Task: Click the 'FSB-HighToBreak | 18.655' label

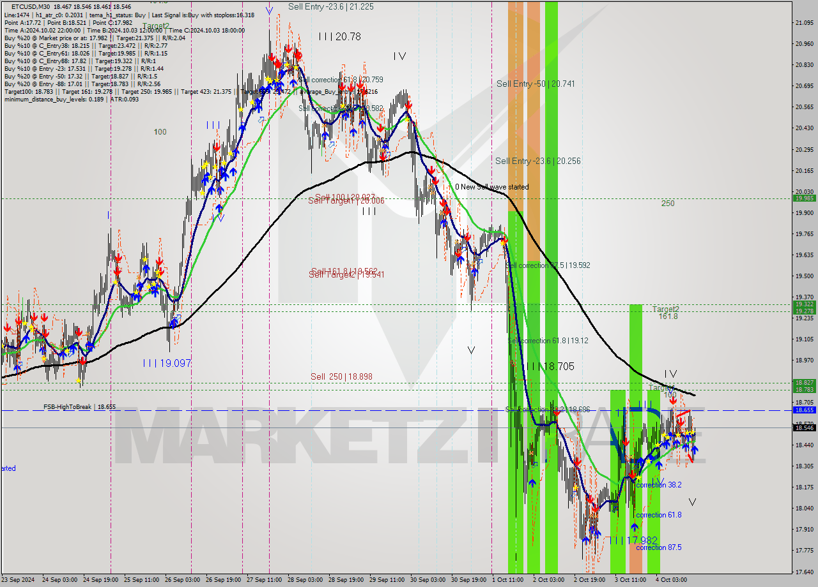Action: [x=80, y=406]
